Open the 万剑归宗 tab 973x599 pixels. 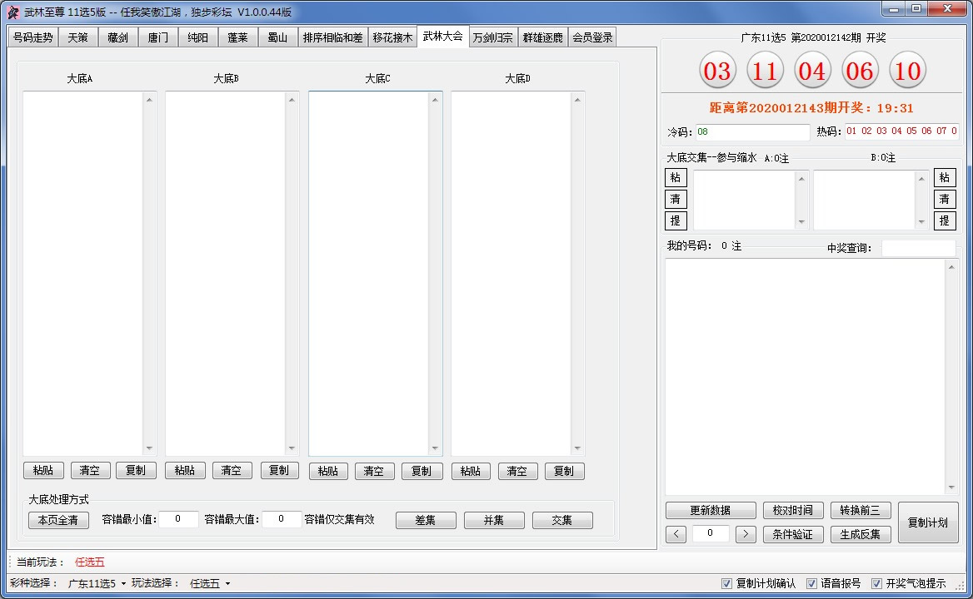point(492,37)
